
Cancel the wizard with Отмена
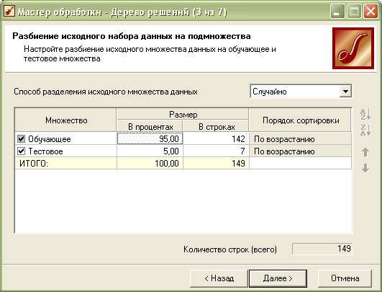pos(345,278)
